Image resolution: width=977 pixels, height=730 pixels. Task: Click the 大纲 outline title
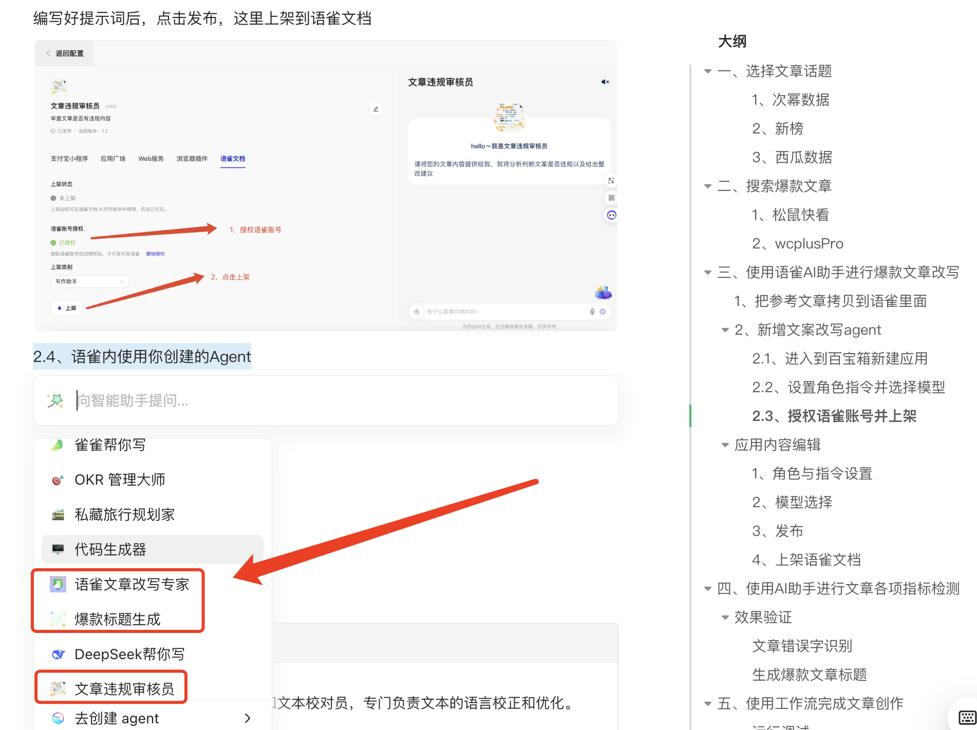(732, 41)
